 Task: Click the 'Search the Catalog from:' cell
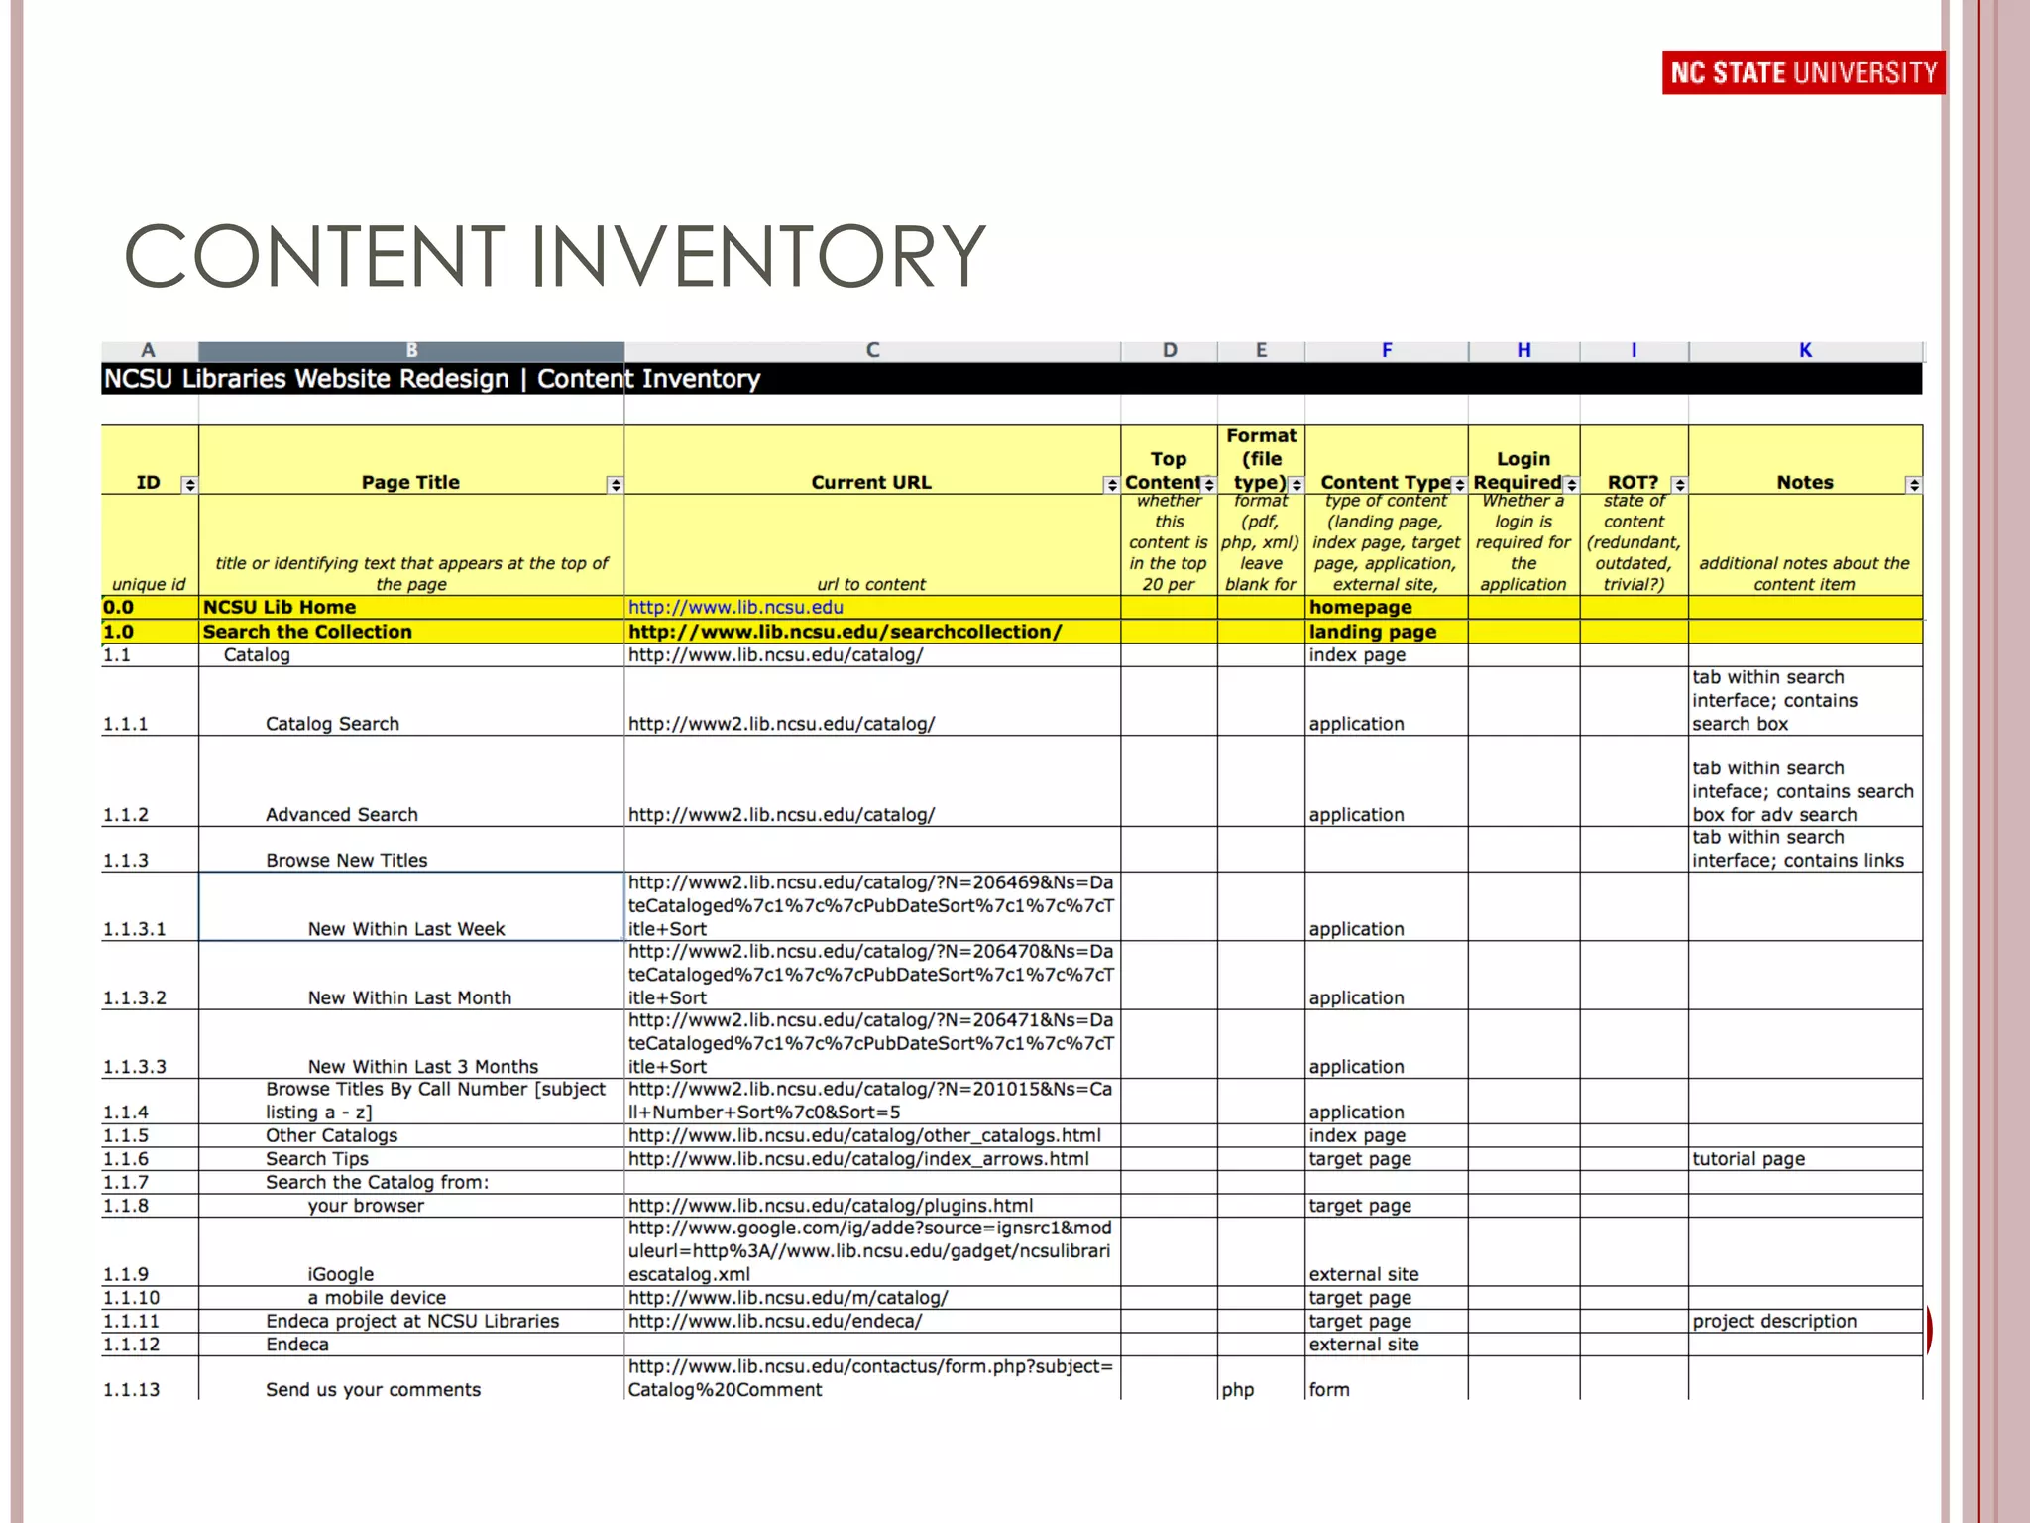click(411, 1182)
